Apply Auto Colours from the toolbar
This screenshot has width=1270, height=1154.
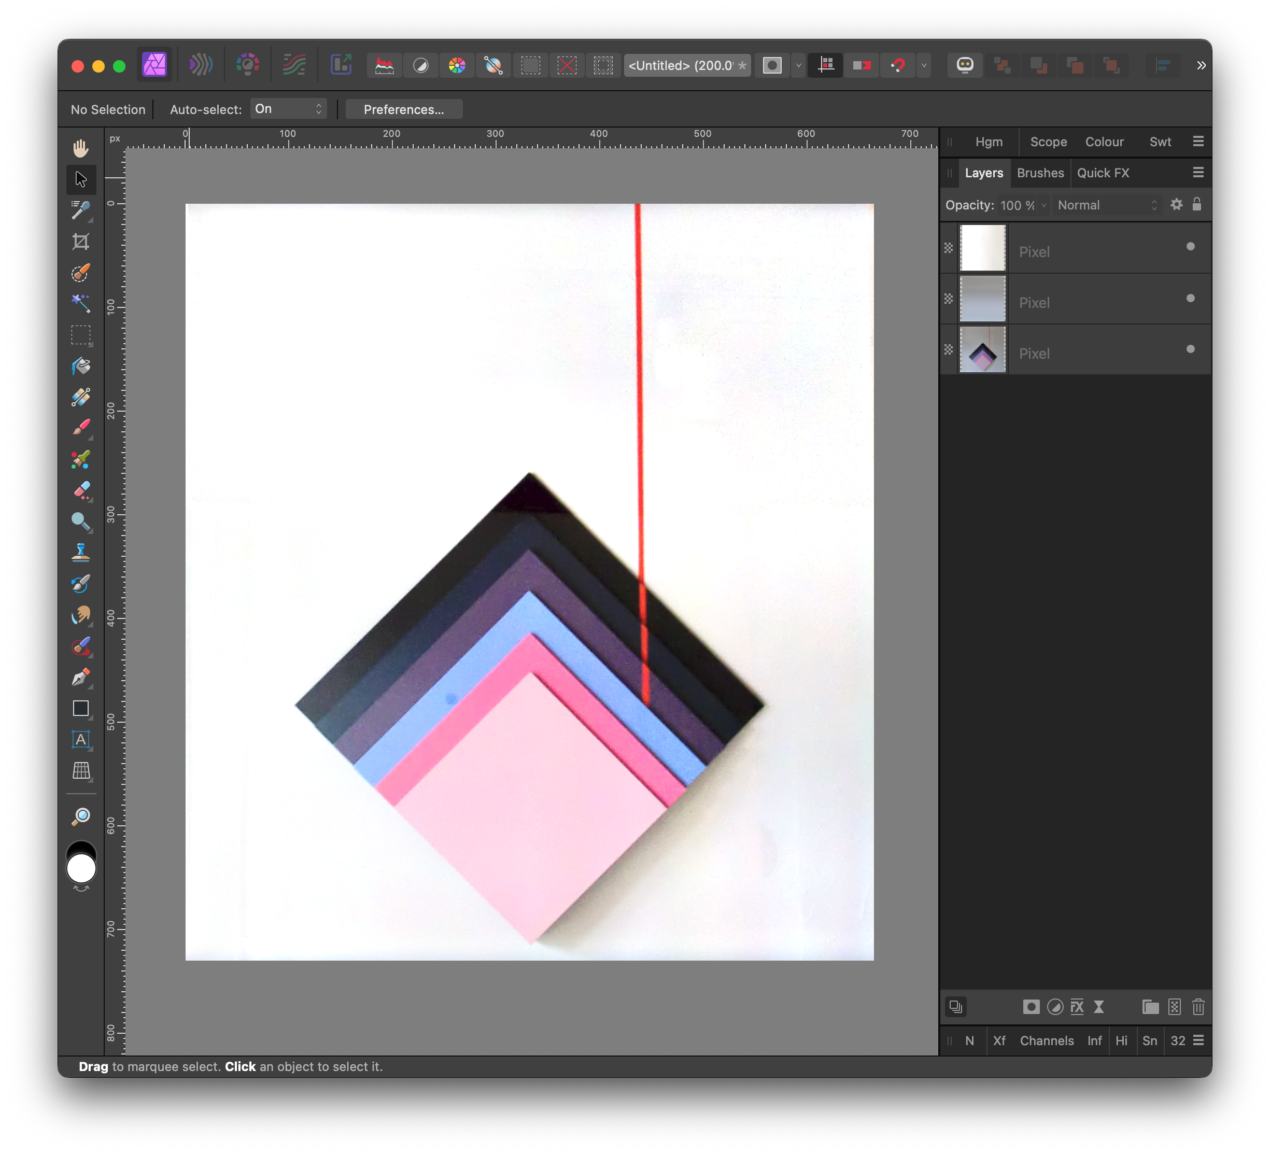pyautogui.click(x=457, y=65)
